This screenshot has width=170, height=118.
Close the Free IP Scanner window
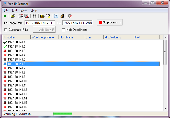[x=162, y=3]
